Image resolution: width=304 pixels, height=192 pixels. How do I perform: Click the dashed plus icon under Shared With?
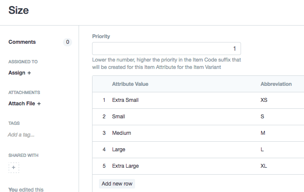(x=13, y=167)
